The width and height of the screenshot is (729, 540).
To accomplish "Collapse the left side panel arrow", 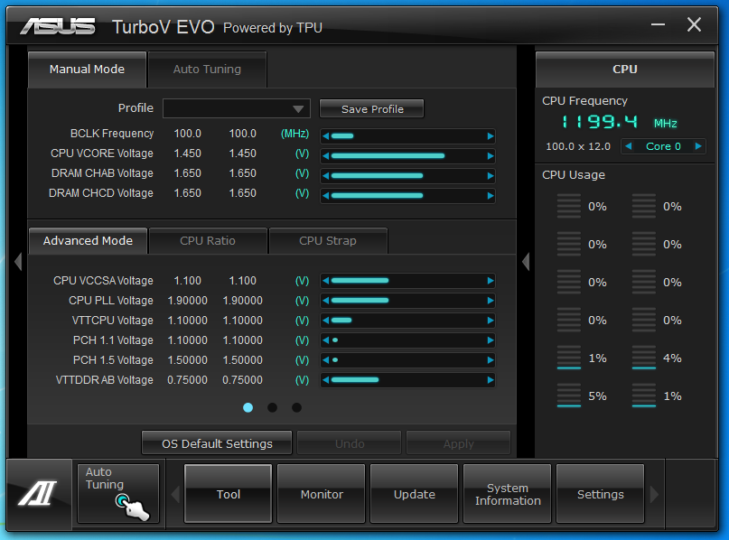I will 18,261.
